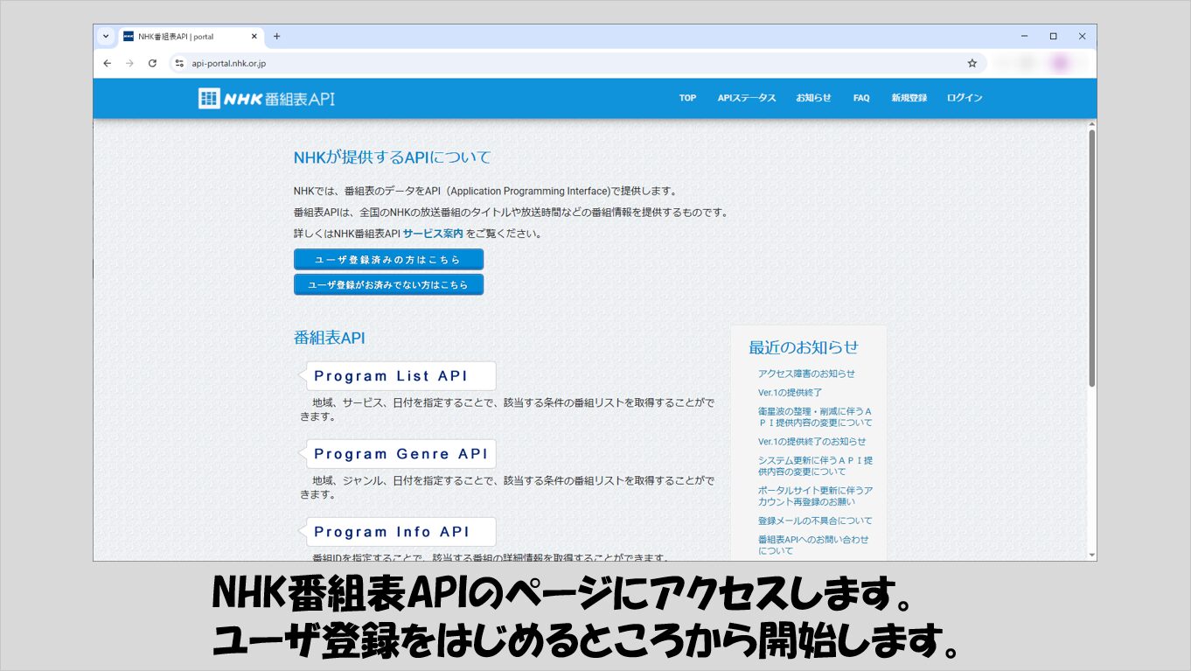Click ユーザ登録がお済みでない方はこちら button

pyautogui.click(x=388, y=284)
